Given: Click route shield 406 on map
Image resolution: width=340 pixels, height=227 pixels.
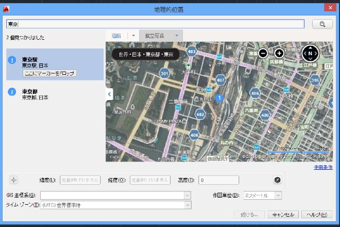Looking at the screenshot, I should pos(194,135).
